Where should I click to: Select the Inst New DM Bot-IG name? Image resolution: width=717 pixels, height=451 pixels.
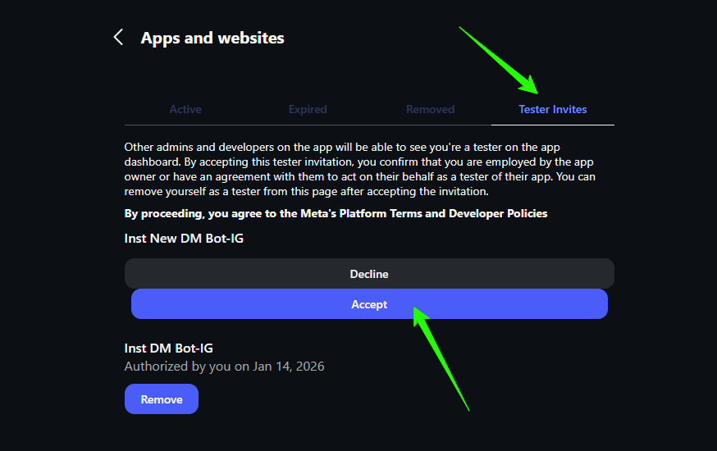click(x=184, y=239)
